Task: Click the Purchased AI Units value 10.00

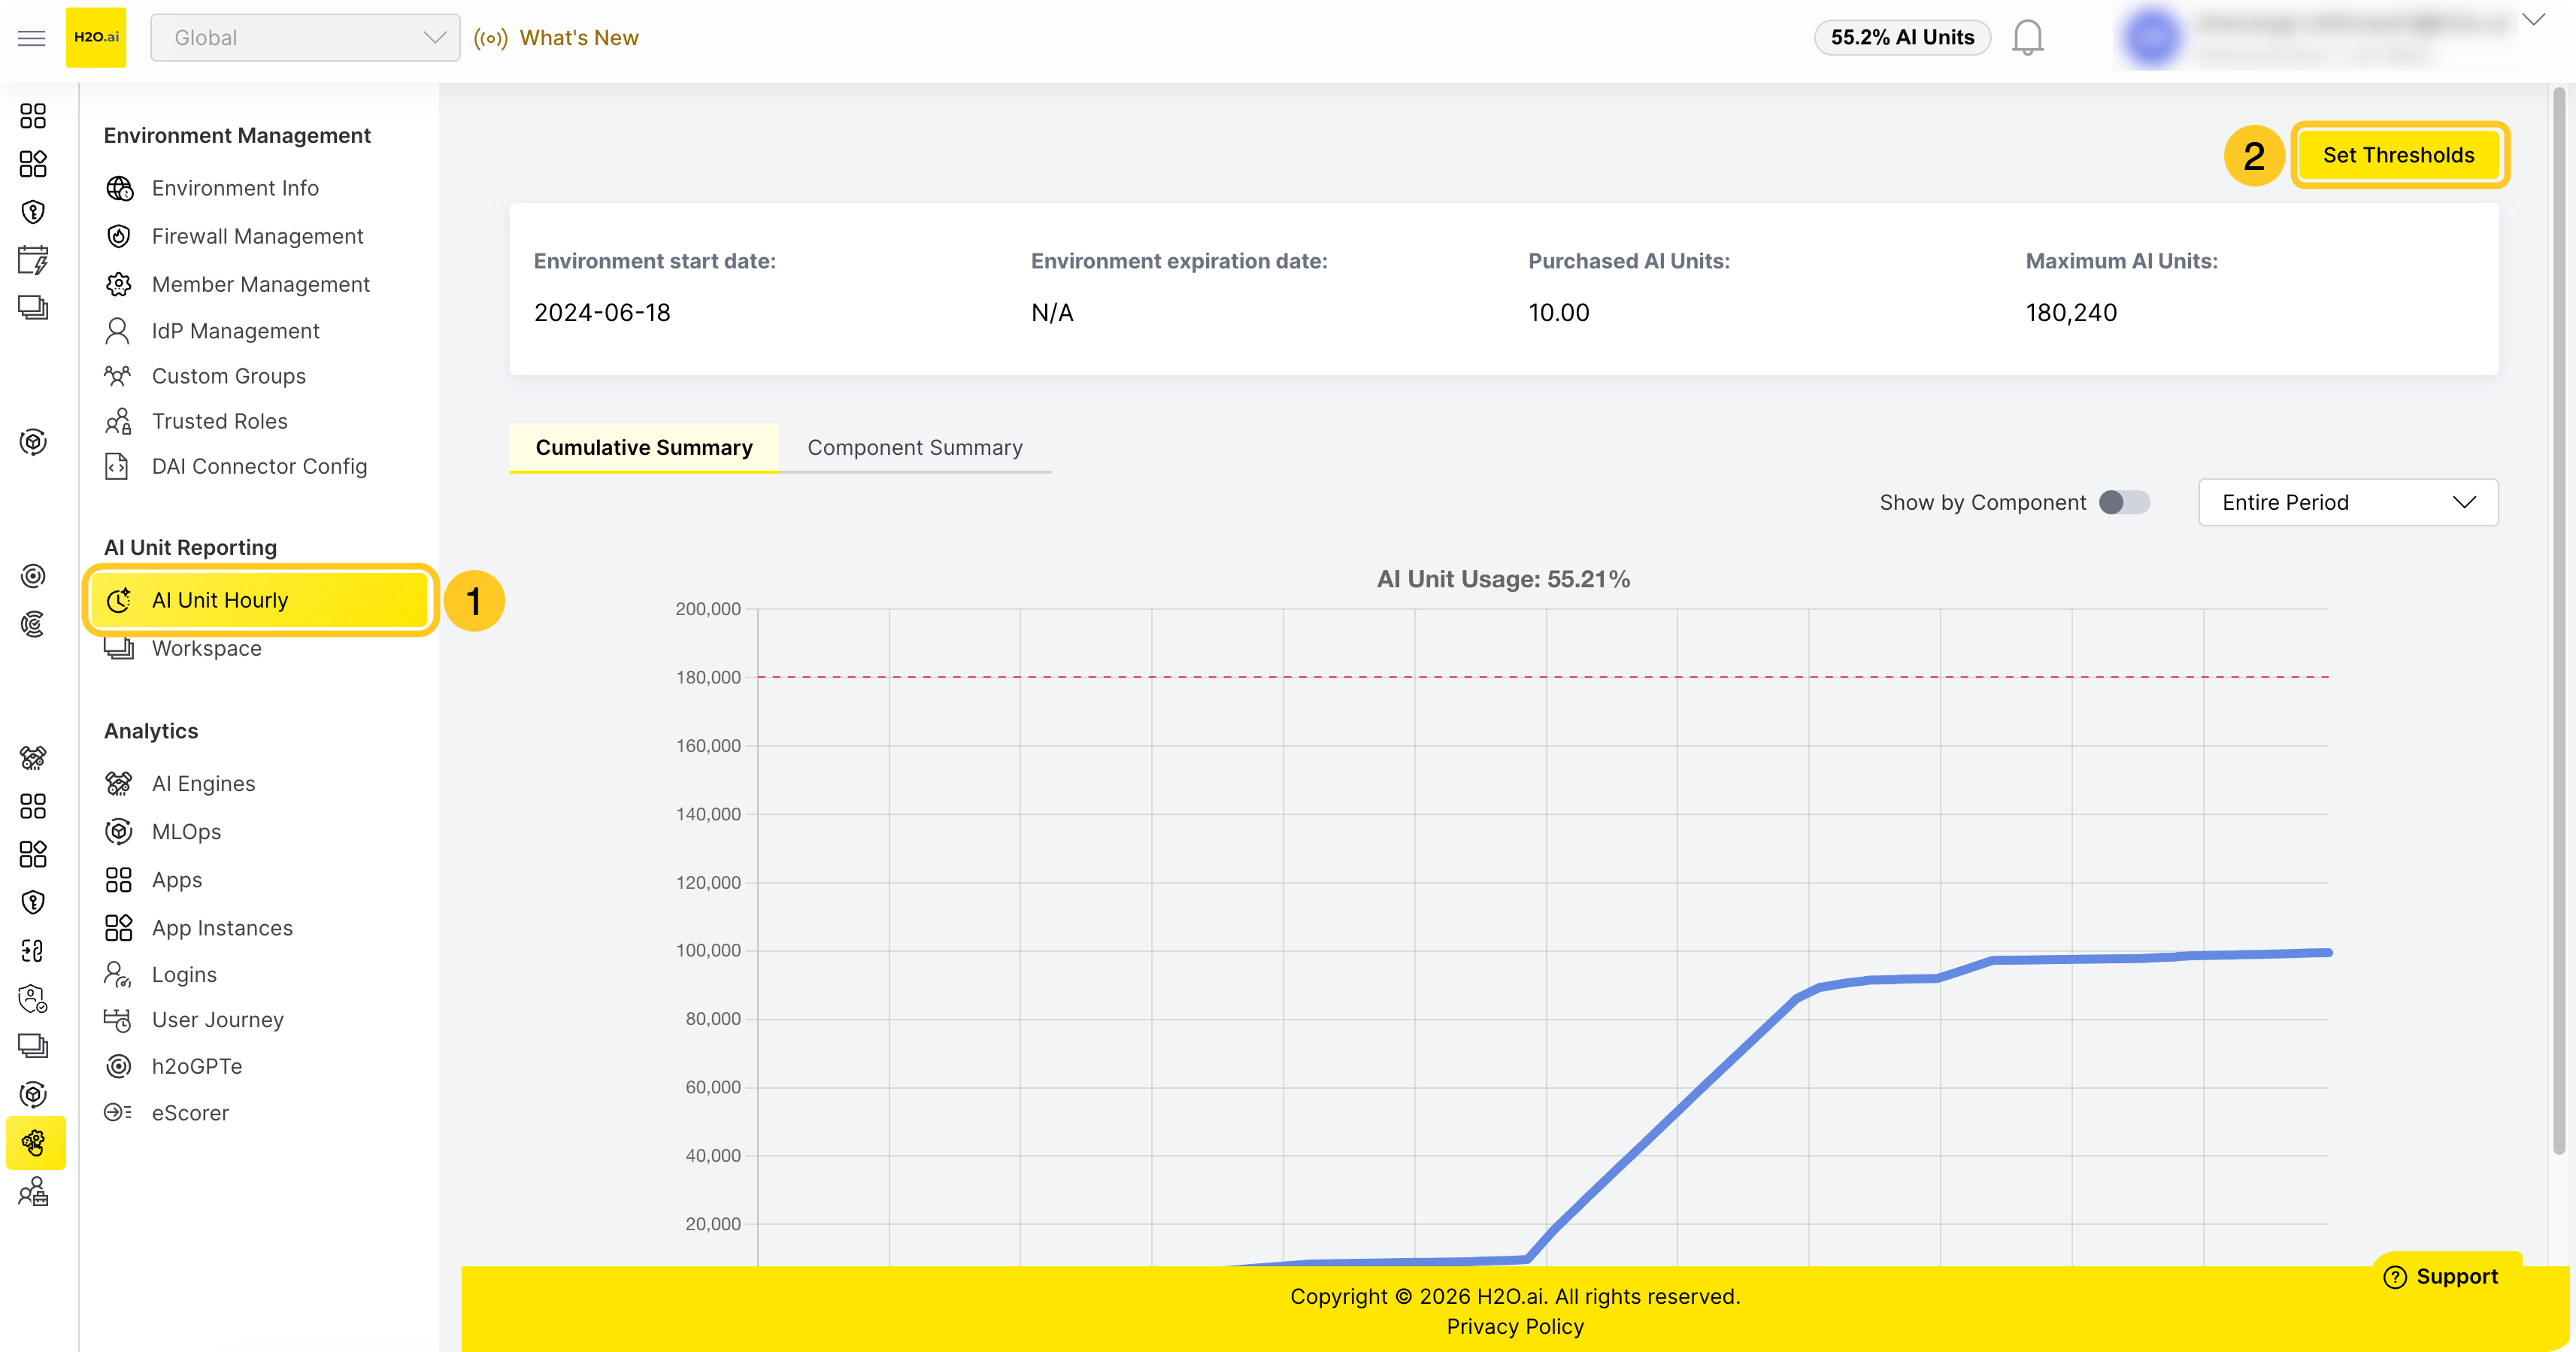Action: click(x=1559, y=313)
